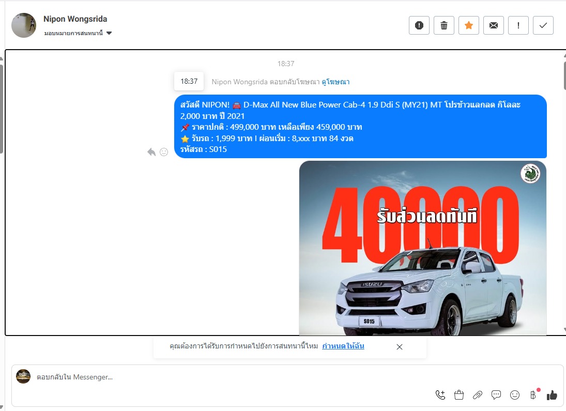The image size is (566, 411).
Task: Send a thumbs-up like
Action: 552,395
